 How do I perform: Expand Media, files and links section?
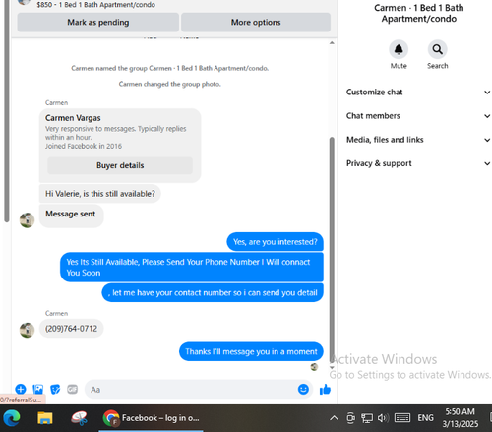coord(418,140)
